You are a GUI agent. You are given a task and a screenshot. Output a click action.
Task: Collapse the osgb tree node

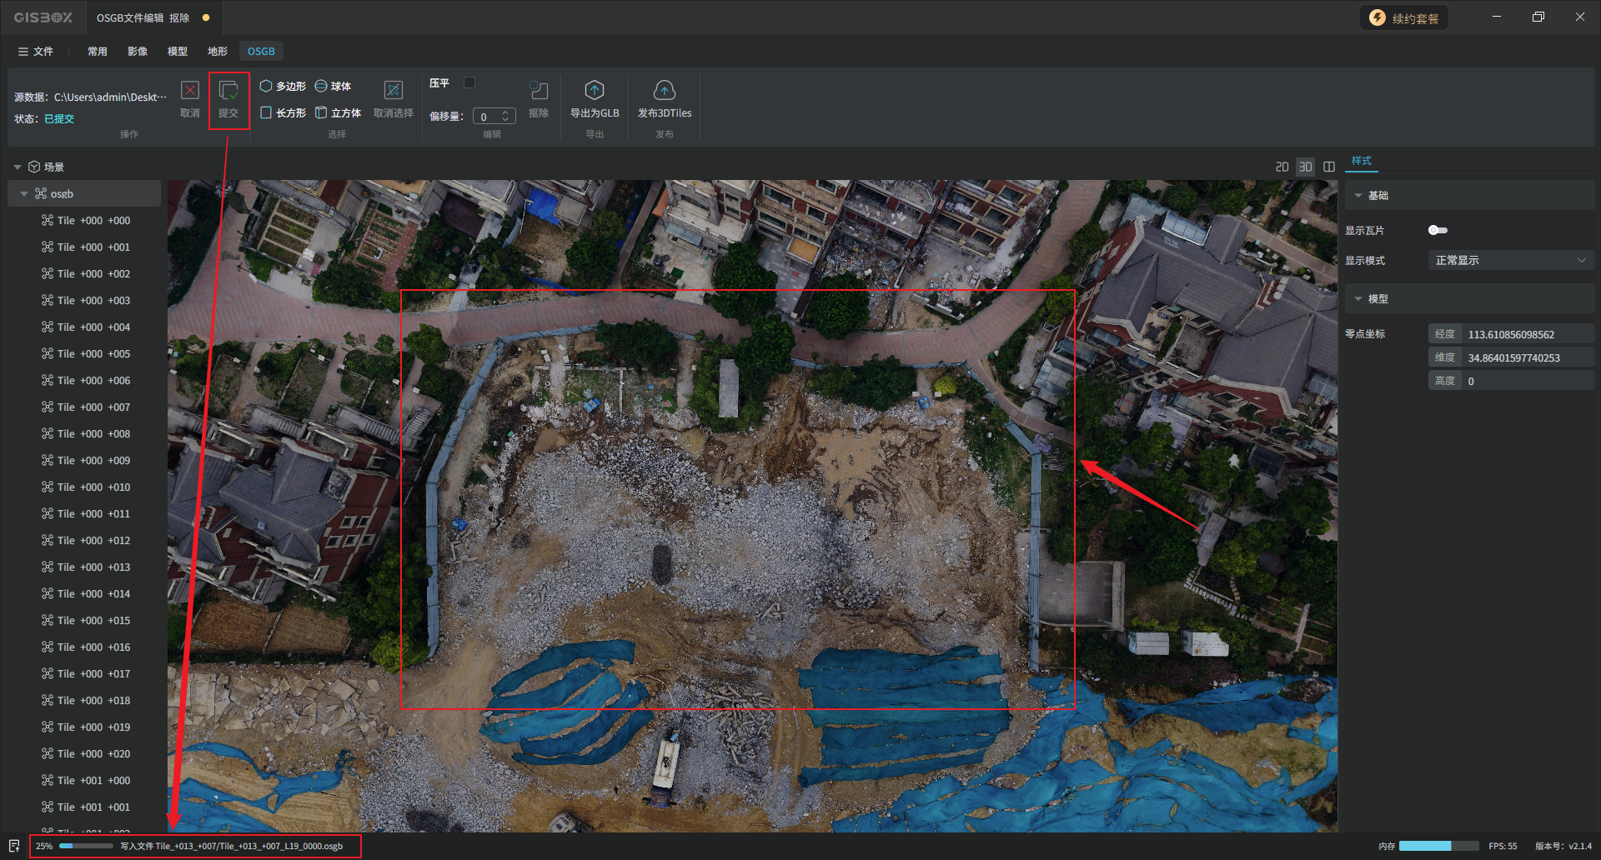[24, 194]
